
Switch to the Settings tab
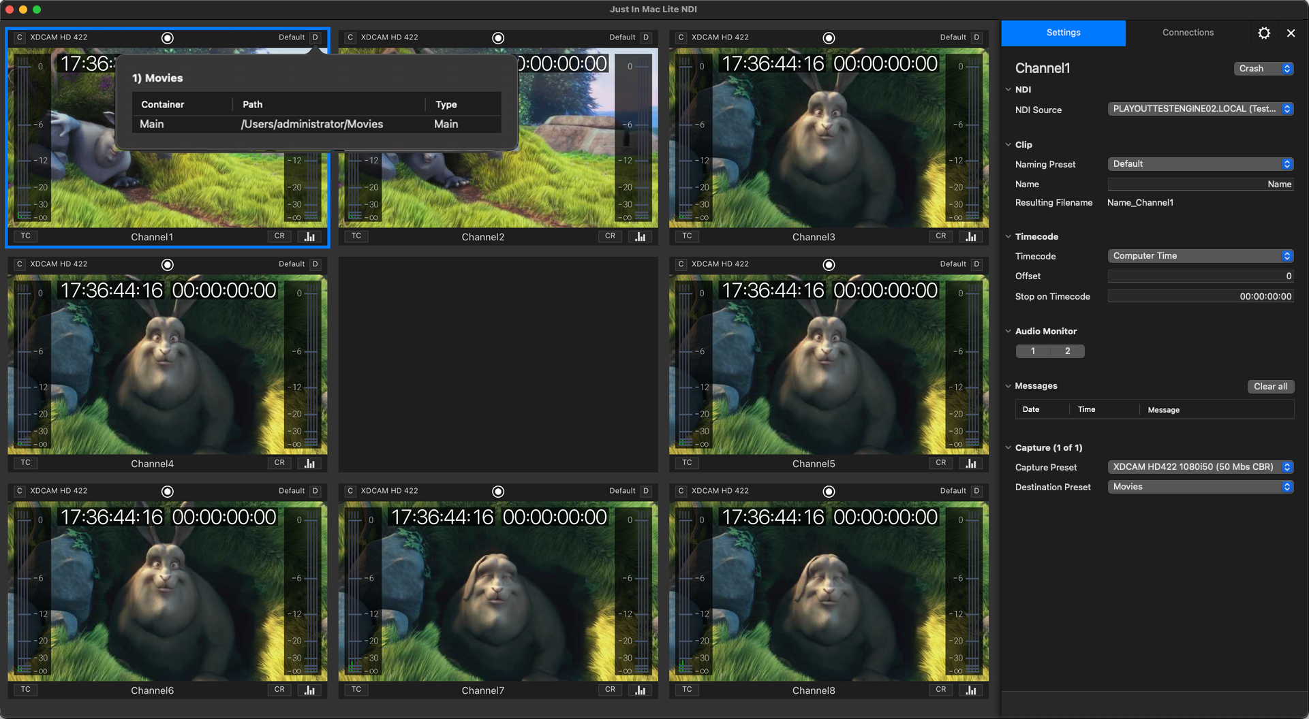pyautogui.click(x=1063, y=33)
